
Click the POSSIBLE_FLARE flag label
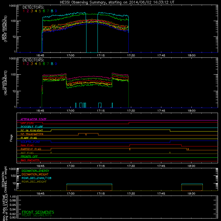click(x=32, y=127)
